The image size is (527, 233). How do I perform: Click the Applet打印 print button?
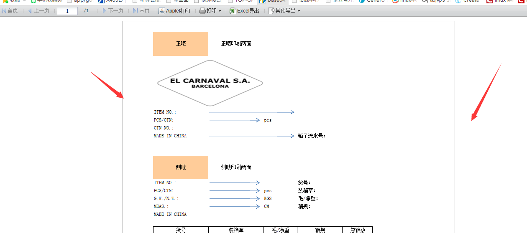pos(174,10)
